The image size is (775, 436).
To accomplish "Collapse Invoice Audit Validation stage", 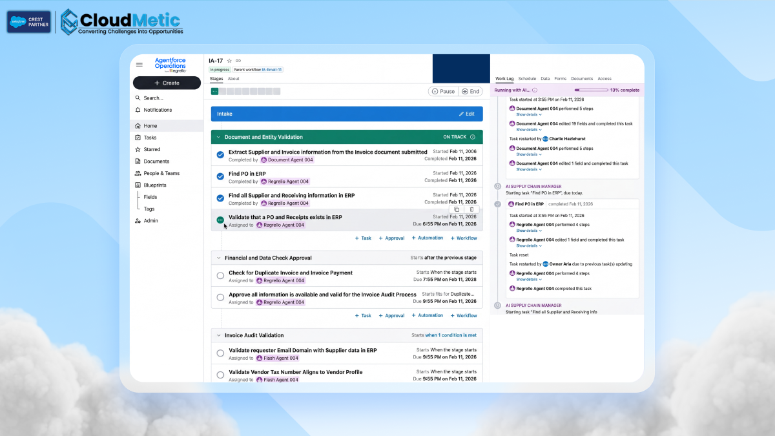I will (218, 335).
